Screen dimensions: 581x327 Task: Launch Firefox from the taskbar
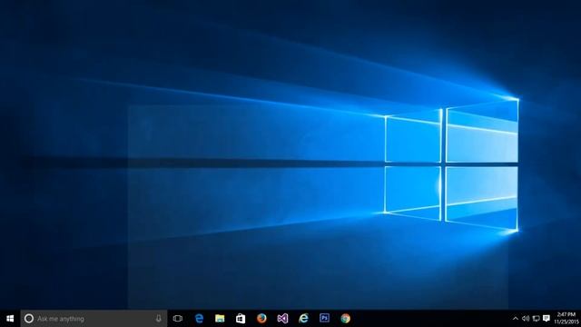pos(261,319)
